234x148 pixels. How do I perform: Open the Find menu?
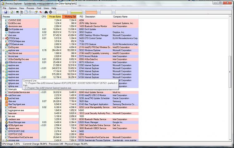(39, 8)
